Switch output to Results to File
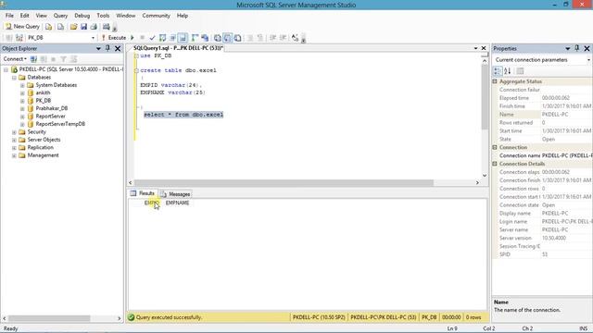 click(237, 38)
